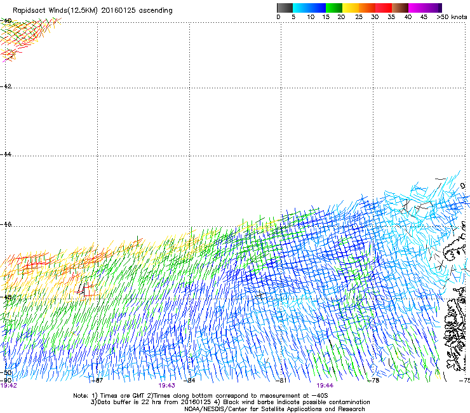
Task: Click the '-42' latitude axis label
Action: pos(6,86)
